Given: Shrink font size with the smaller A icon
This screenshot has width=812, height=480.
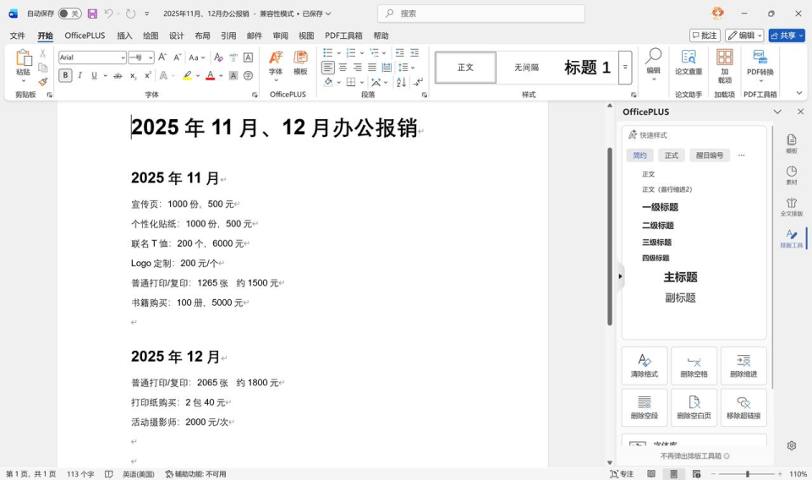Looking at the screenshot, I should [177, 57].
